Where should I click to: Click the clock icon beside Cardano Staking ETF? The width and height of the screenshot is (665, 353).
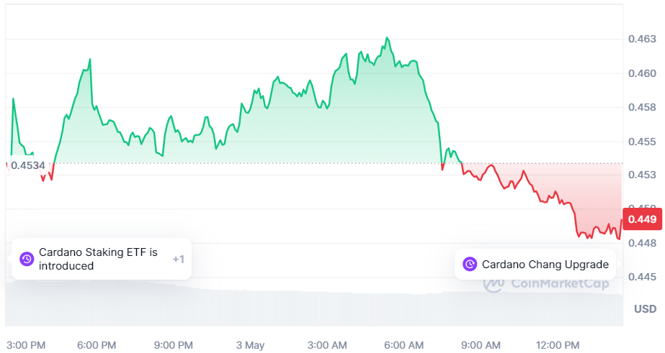tap(27, 259)
